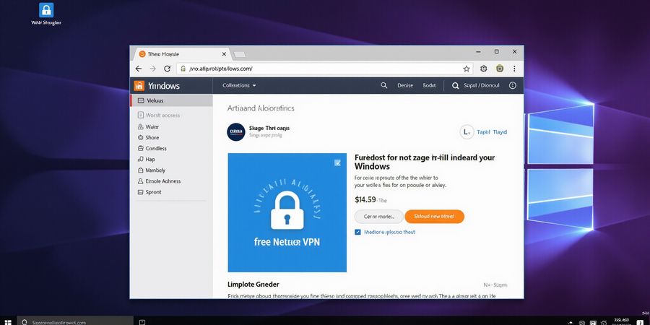The image size is (650, 325).
Task: Click the orange Skloud new button
Action: [x=434, y=217]
